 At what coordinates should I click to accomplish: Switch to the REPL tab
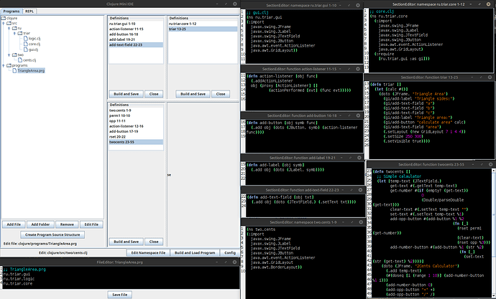[29, 11]
